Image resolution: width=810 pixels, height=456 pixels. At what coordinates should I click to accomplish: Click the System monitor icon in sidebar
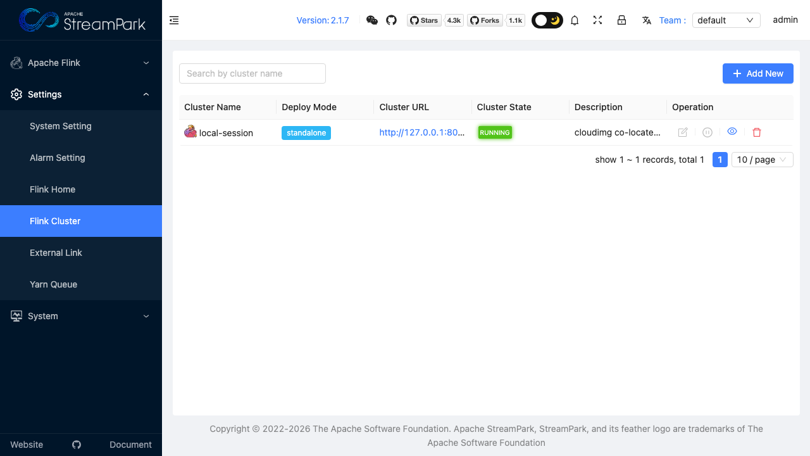pos(16,316)
